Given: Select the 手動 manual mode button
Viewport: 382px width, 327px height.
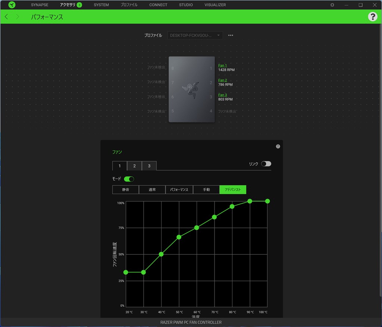Looking at the screenshot, I should 206,190.
